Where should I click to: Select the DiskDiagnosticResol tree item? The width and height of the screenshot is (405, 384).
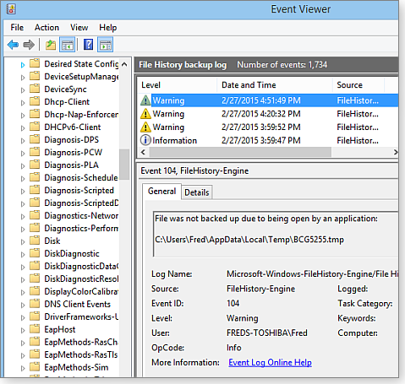[81, 279]
